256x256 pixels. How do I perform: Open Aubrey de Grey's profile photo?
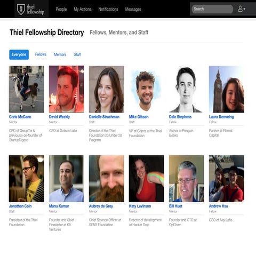(x=107, y=179)
